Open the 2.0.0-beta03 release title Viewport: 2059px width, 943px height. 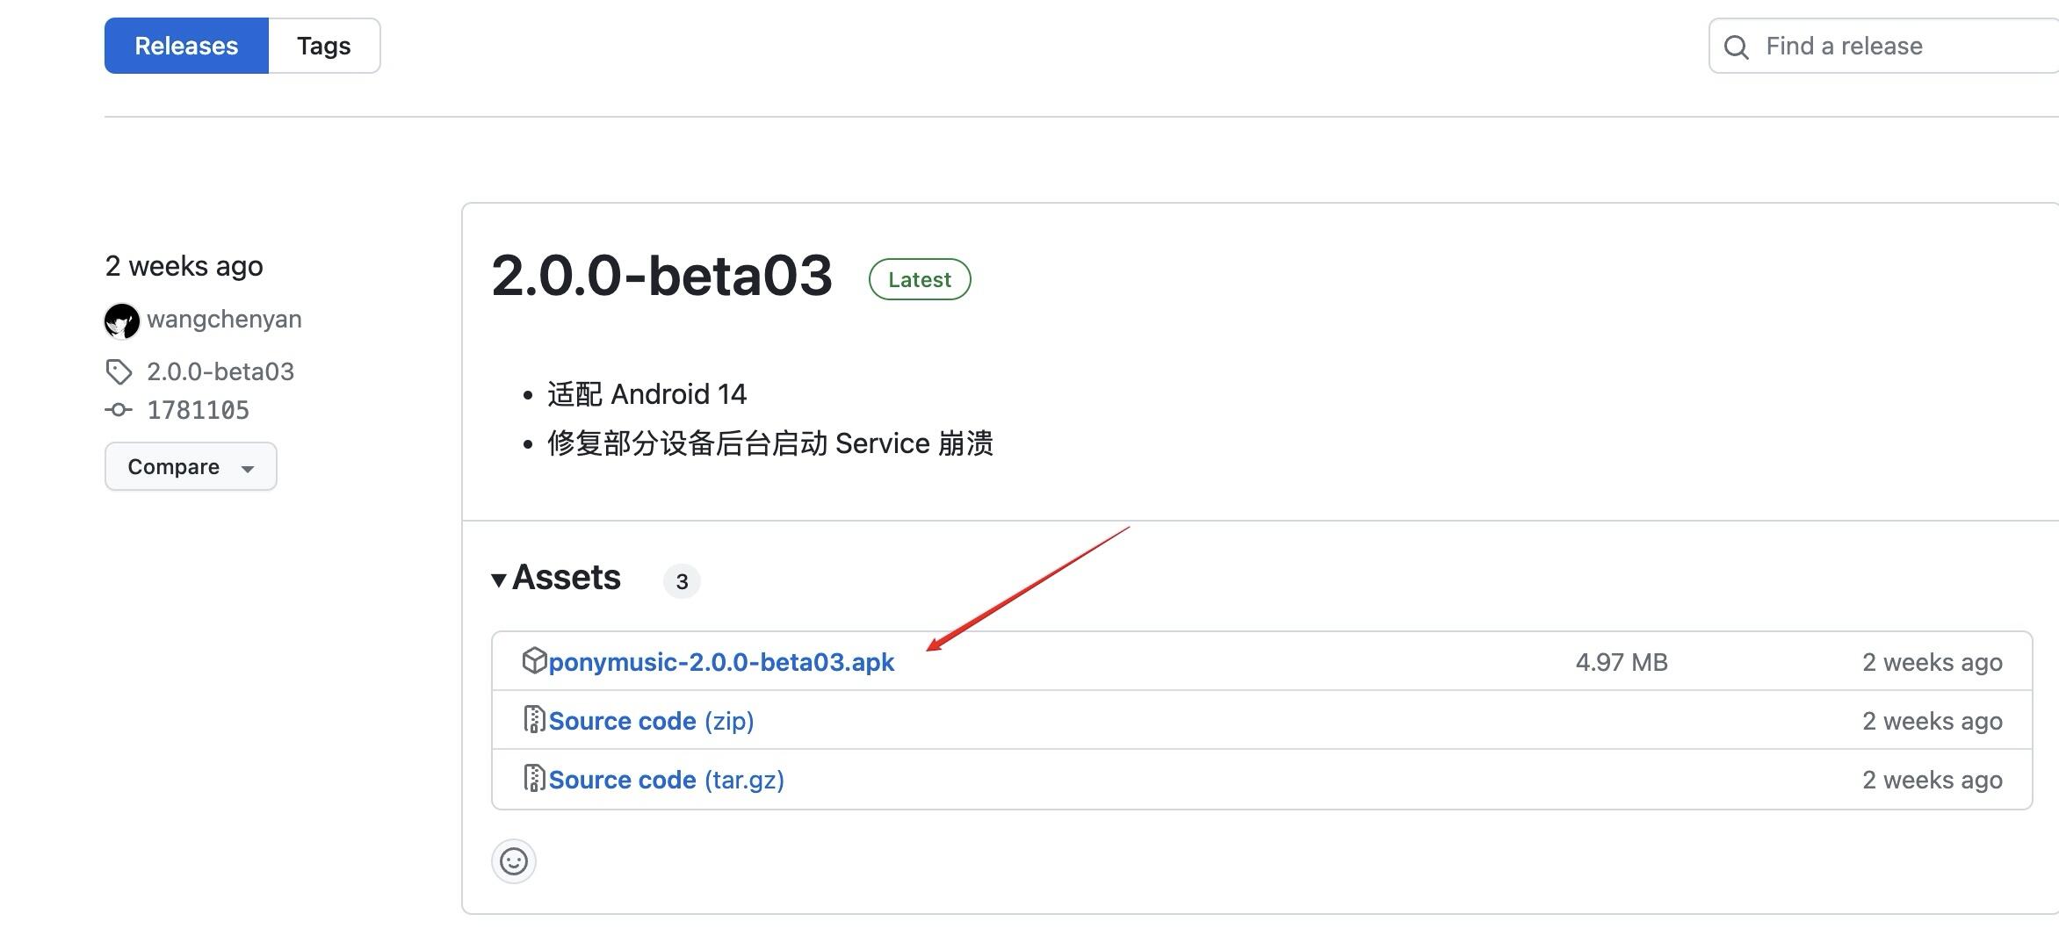(661, 276)
